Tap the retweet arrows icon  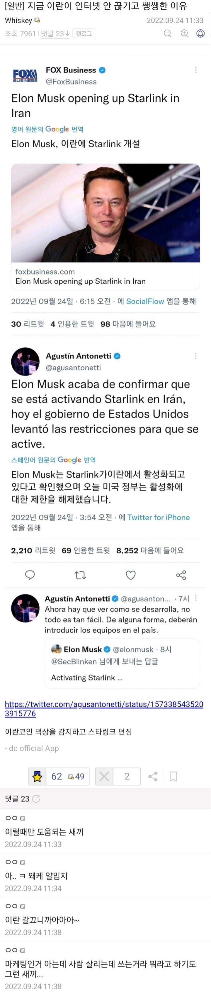pyautogui.click(x=80, y=575)
